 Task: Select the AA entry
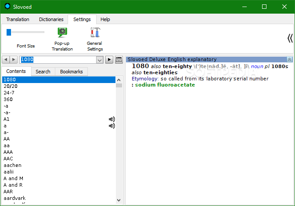[x=59, y=139]
